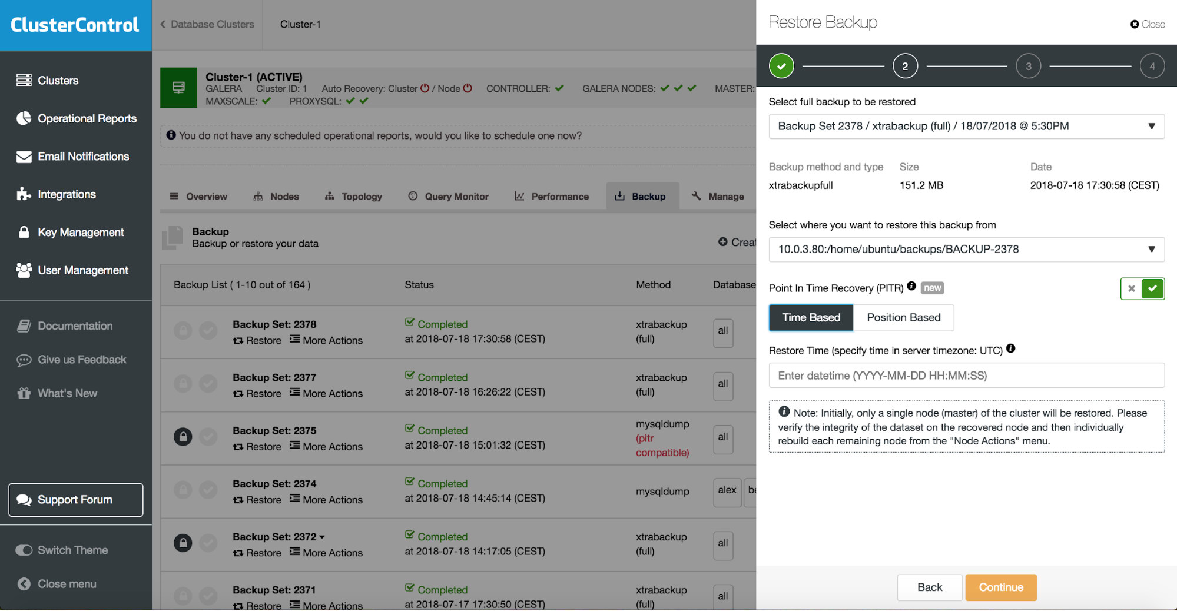
Task: Open the restore location dropdown
Action: (966, 250)
